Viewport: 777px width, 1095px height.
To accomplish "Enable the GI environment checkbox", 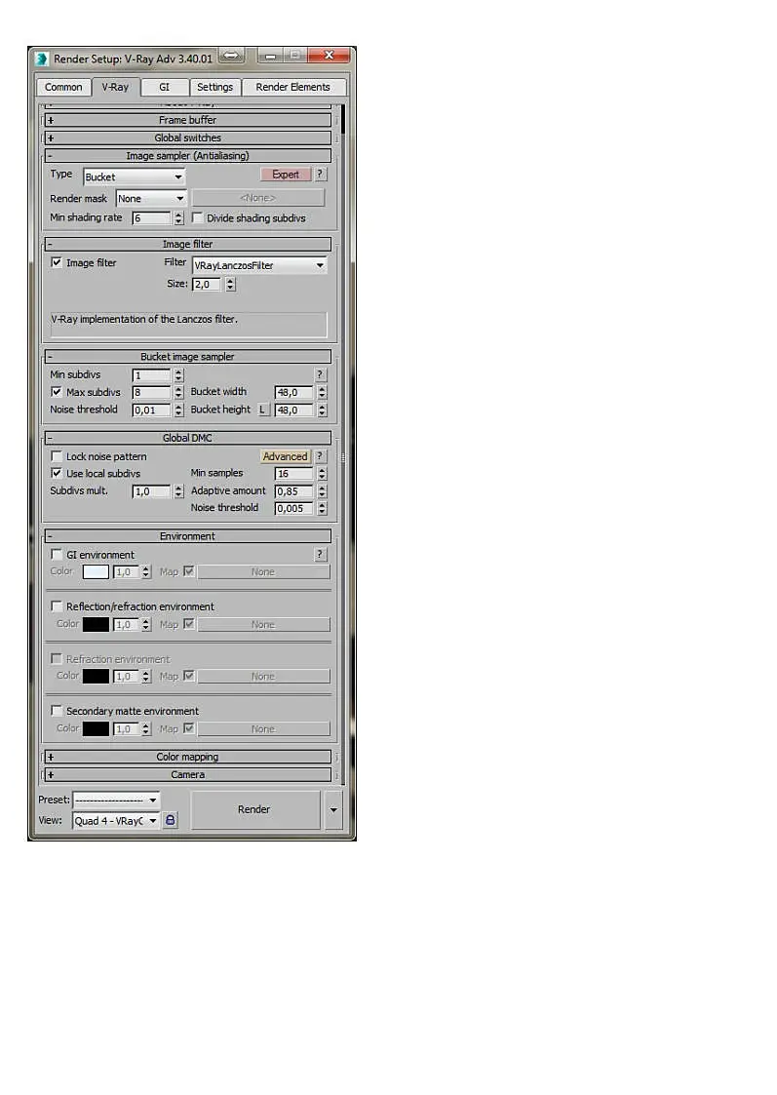I will point(57,555).
